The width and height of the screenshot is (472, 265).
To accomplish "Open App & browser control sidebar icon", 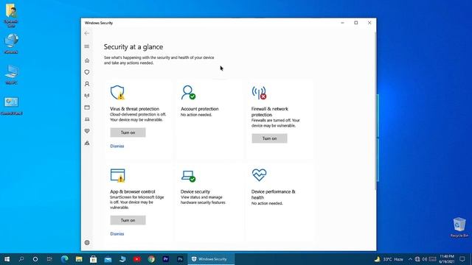I will [x=87, y=107].
